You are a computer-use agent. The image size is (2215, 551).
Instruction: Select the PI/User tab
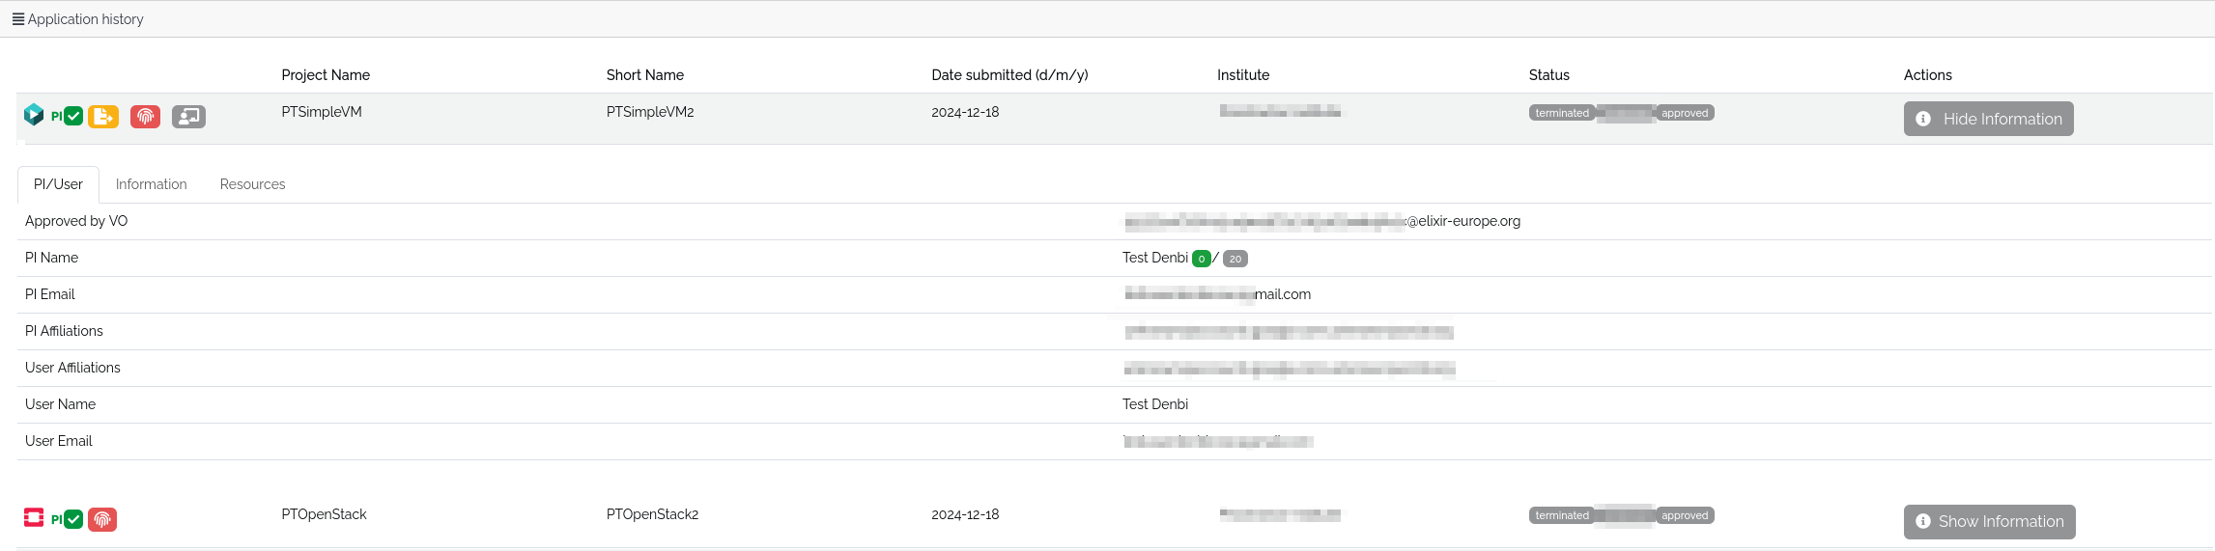[58, 184]
